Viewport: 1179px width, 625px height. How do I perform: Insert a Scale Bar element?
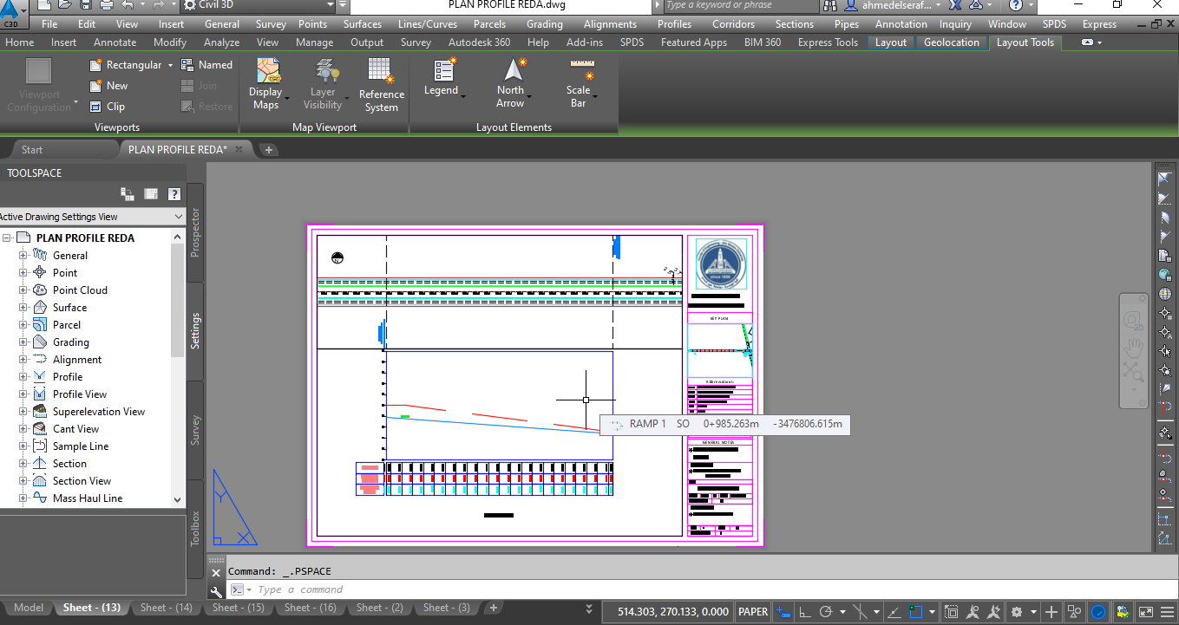pyautogui.click(x=580, y=83)
